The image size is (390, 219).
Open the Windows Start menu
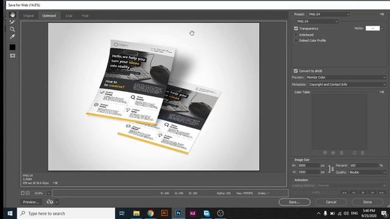[x=10, y=214]
